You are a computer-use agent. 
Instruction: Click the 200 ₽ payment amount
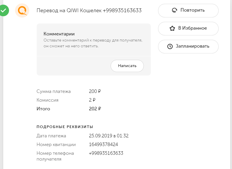95,91
